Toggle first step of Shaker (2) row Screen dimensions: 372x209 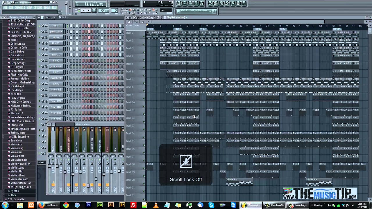coord(71,89)
